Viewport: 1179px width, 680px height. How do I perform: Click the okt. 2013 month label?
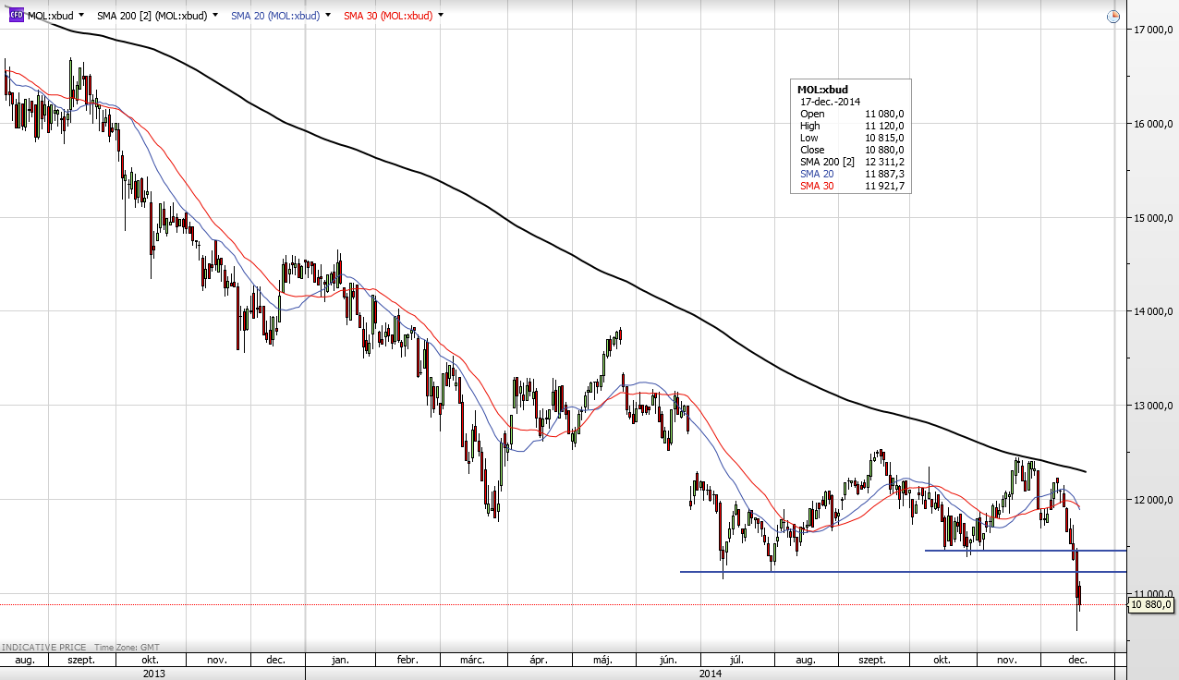click(150, 661)
